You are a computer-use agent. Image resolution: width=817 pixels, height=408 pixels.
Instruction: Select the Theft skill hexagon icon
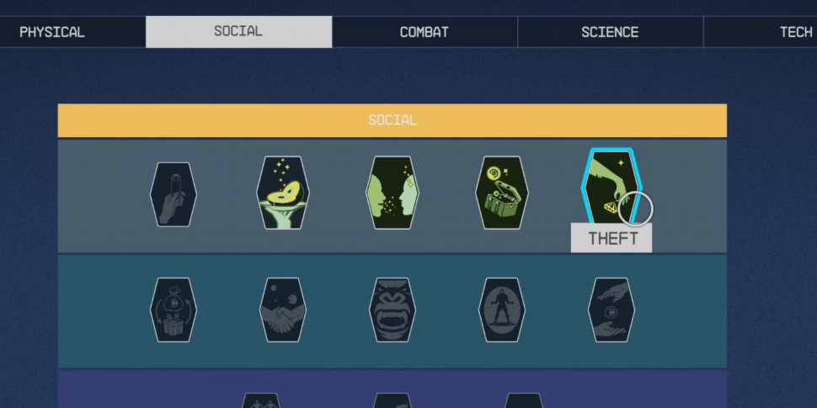(611, 186)
